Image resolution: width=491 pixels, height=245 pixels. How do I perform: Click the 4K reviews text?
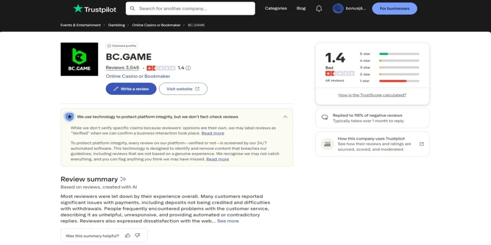pos(334,80)
